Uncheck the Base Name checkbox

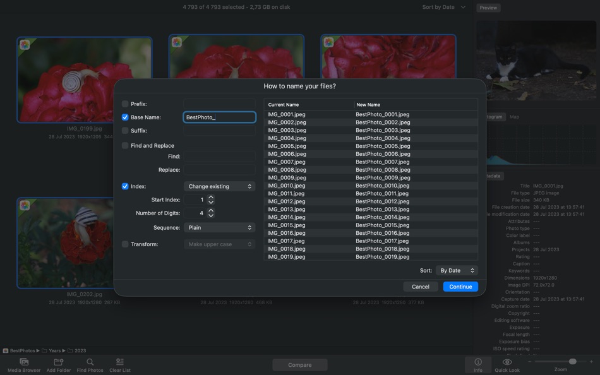[124, 117]
